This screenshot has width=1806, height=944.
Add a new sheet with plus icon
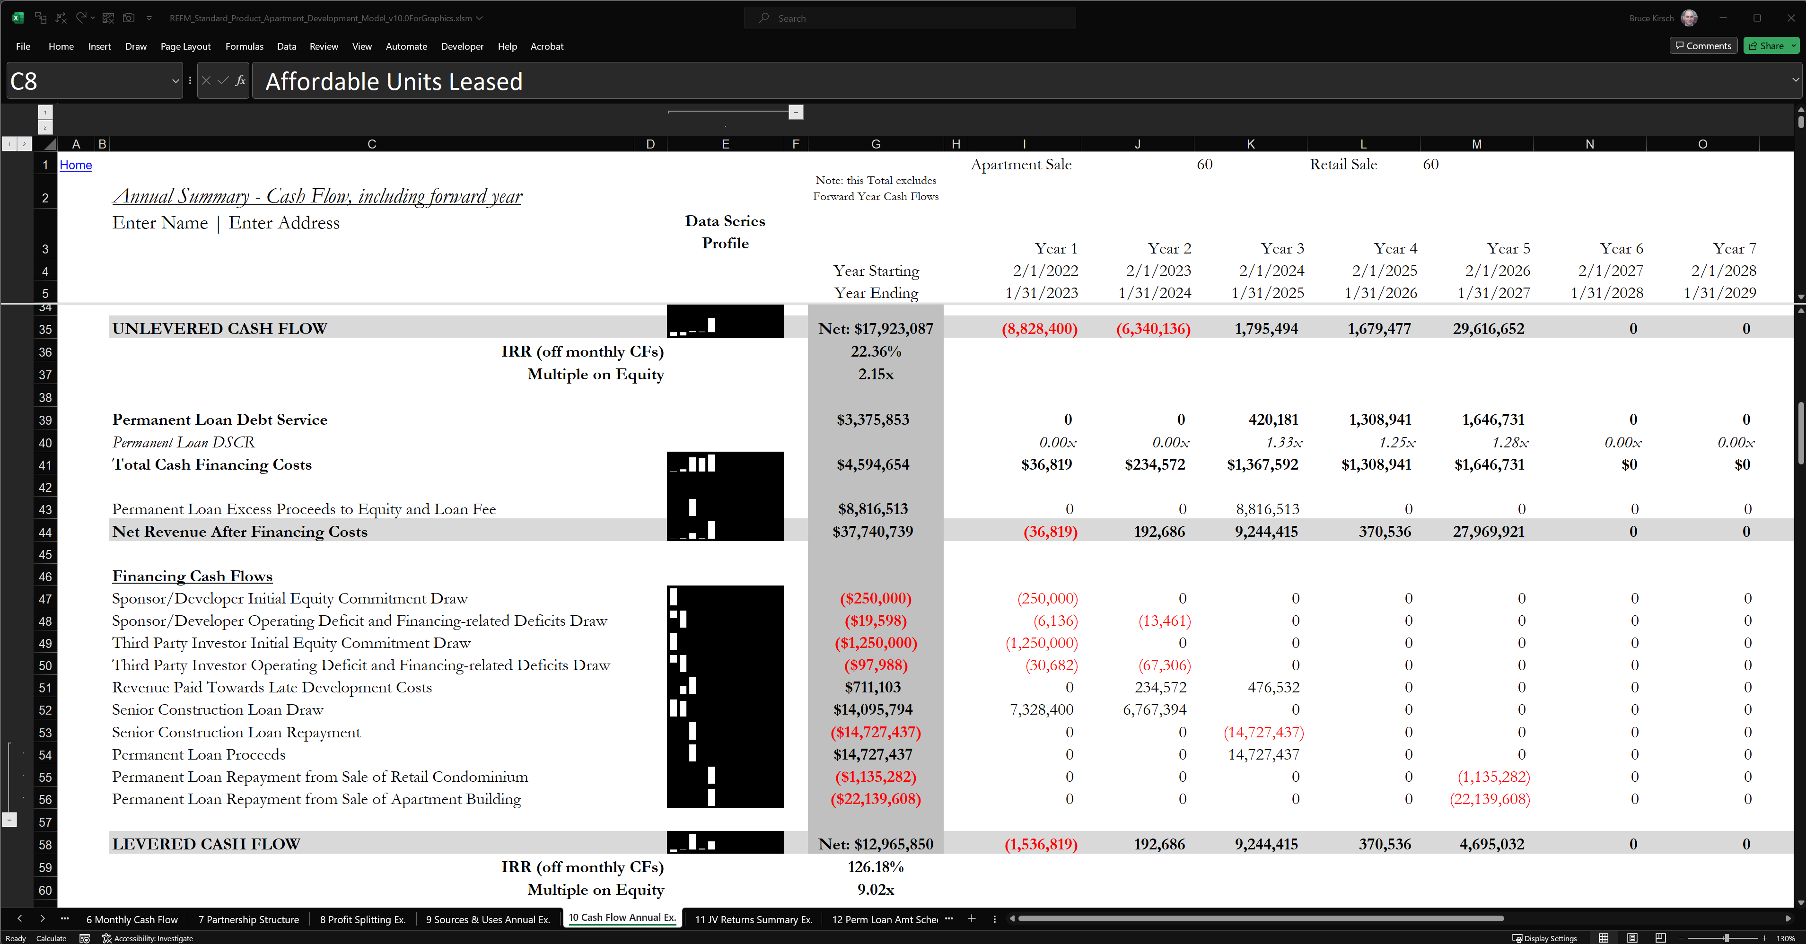pyautogui.click(x=972, y=918)
